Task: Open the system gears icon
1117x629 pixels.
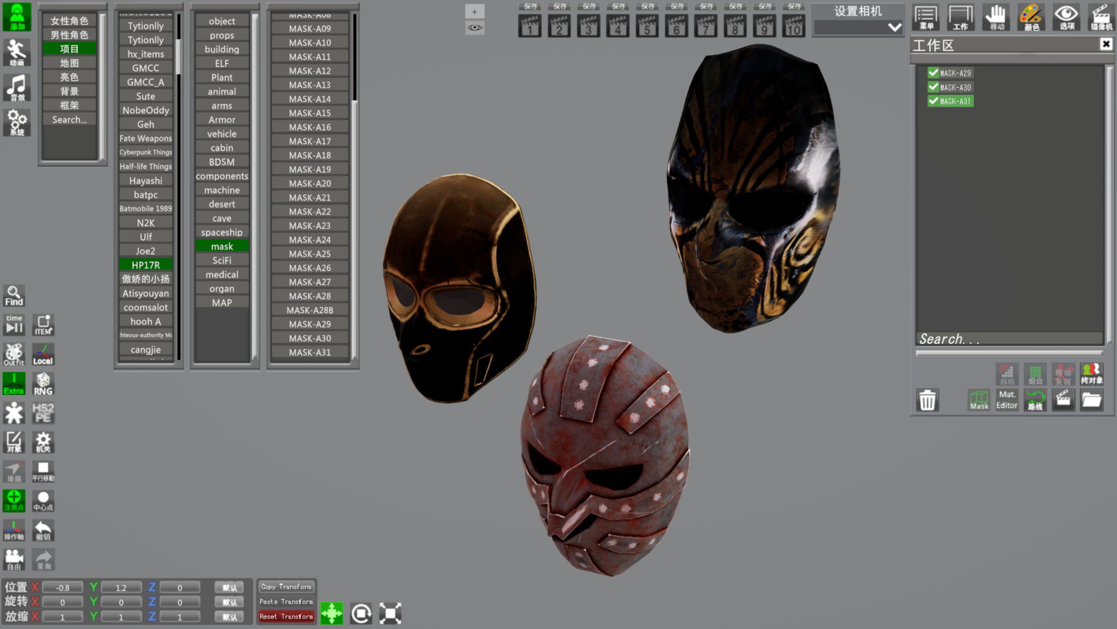Action: pyautogui.click(x=16, y=122)
